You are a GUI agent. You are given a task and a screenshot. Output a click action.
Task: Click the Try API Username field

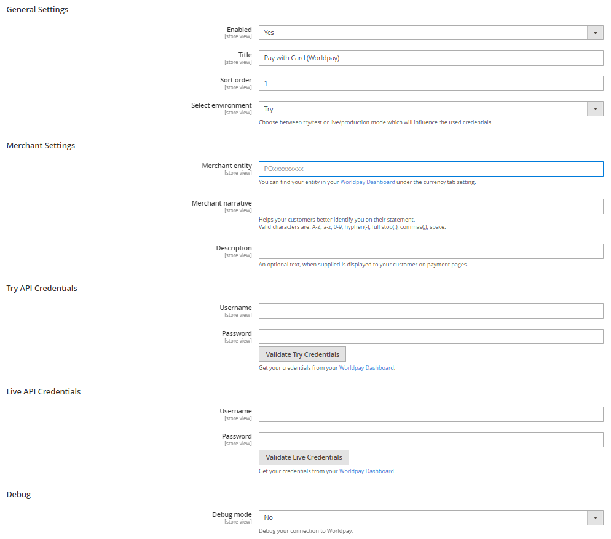[x=430, y=311]
